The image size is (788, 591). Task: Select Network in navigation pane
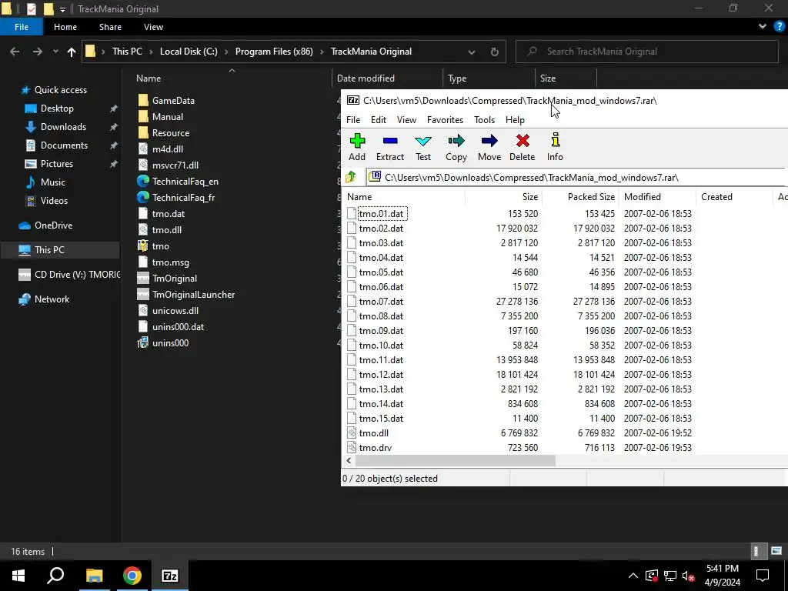[x=52, y=299]
